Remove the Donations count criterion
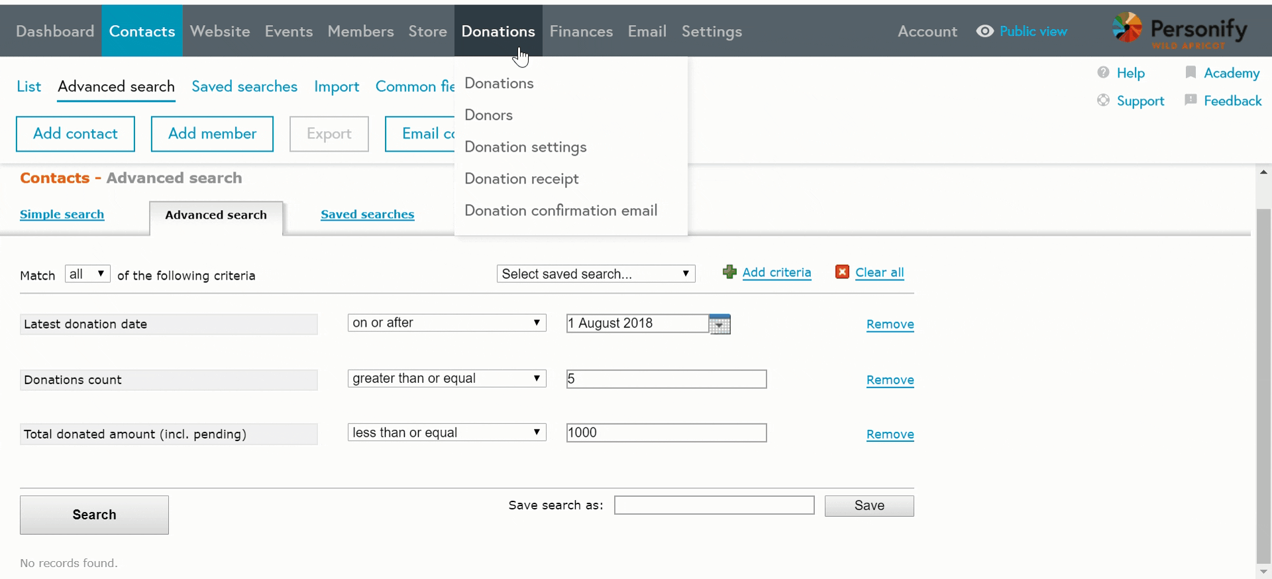 890,380
